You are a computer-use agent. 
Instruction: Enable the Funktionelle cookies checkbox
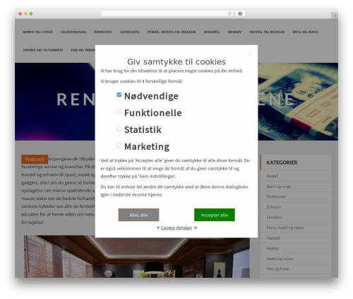[x=119, y=112]
